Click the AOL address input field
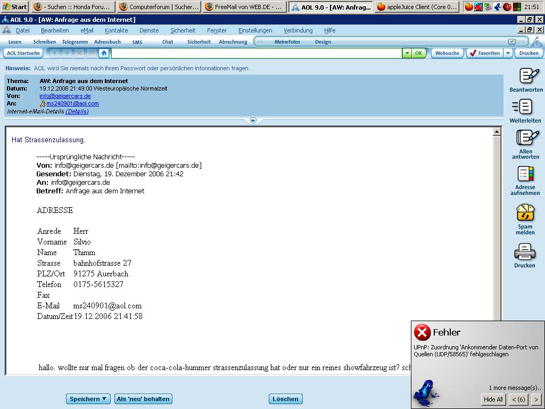Image resolution: width=545 pixels, height=409 pixels. click(257, 53)
